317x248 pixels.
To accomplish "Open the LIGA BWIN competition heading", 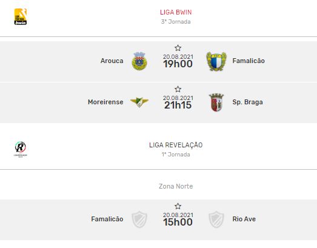I will (x=176, y=12).
